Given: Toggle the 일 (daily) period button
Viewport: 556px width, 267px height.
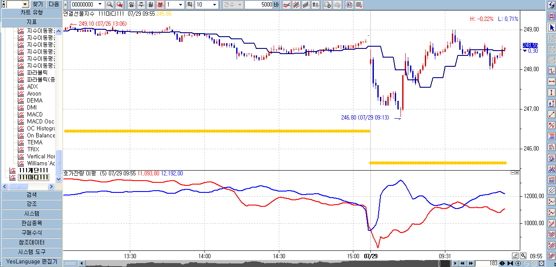Looking at the screenshot, I should pos(131,5).
